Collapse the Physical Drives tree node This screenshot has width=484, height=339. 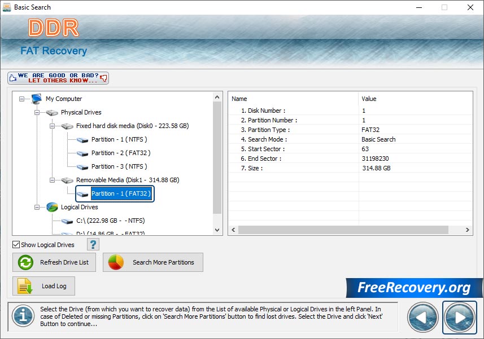click(x=37, y=112)
